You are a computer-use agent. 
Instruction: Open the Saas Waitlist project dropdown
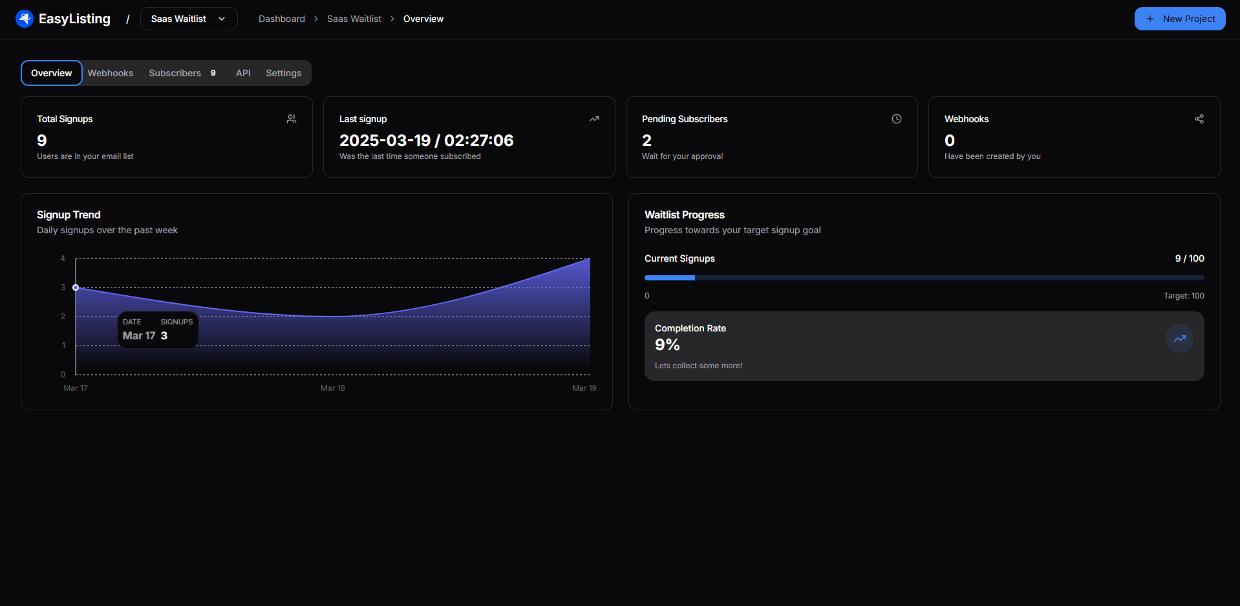click(x=189, y=19)
